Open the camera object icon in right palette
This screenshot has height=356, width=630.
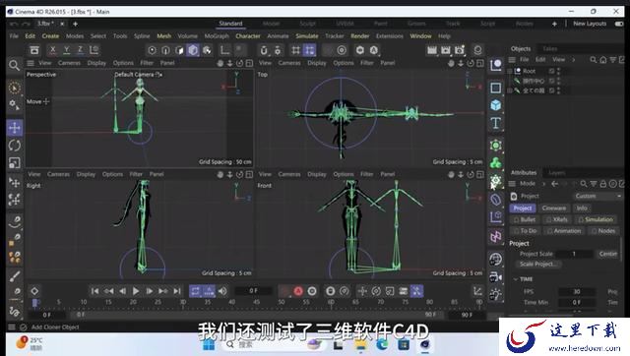pos(496,277)
